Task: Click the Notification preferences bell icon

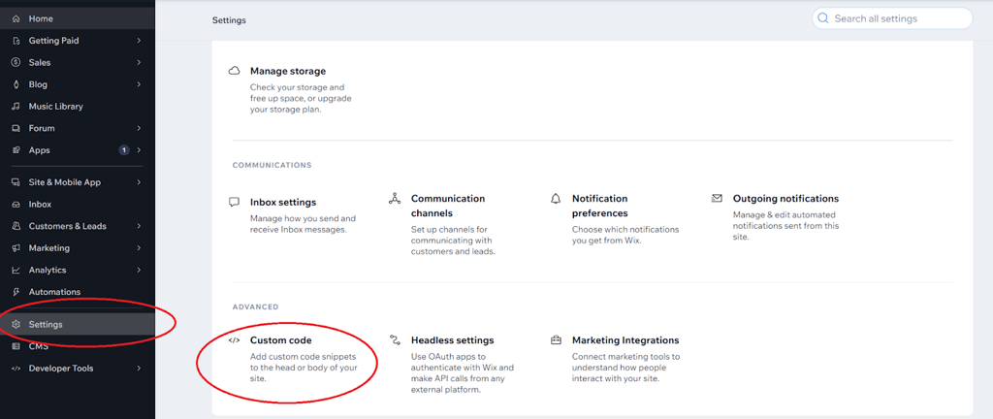Action: point(556,199)
